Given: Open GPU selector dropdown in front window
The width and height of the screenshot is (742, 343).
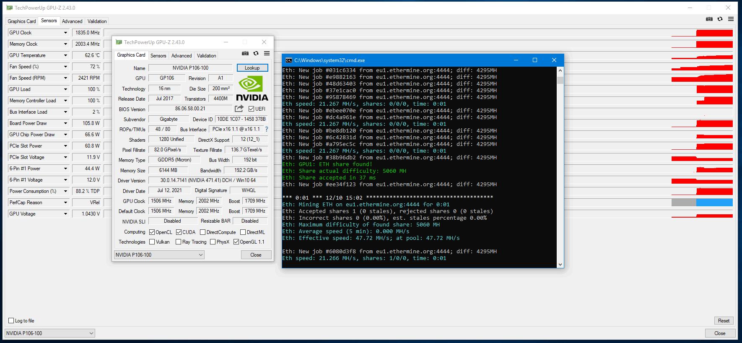Looking at the screenshot, I should 159,255.
